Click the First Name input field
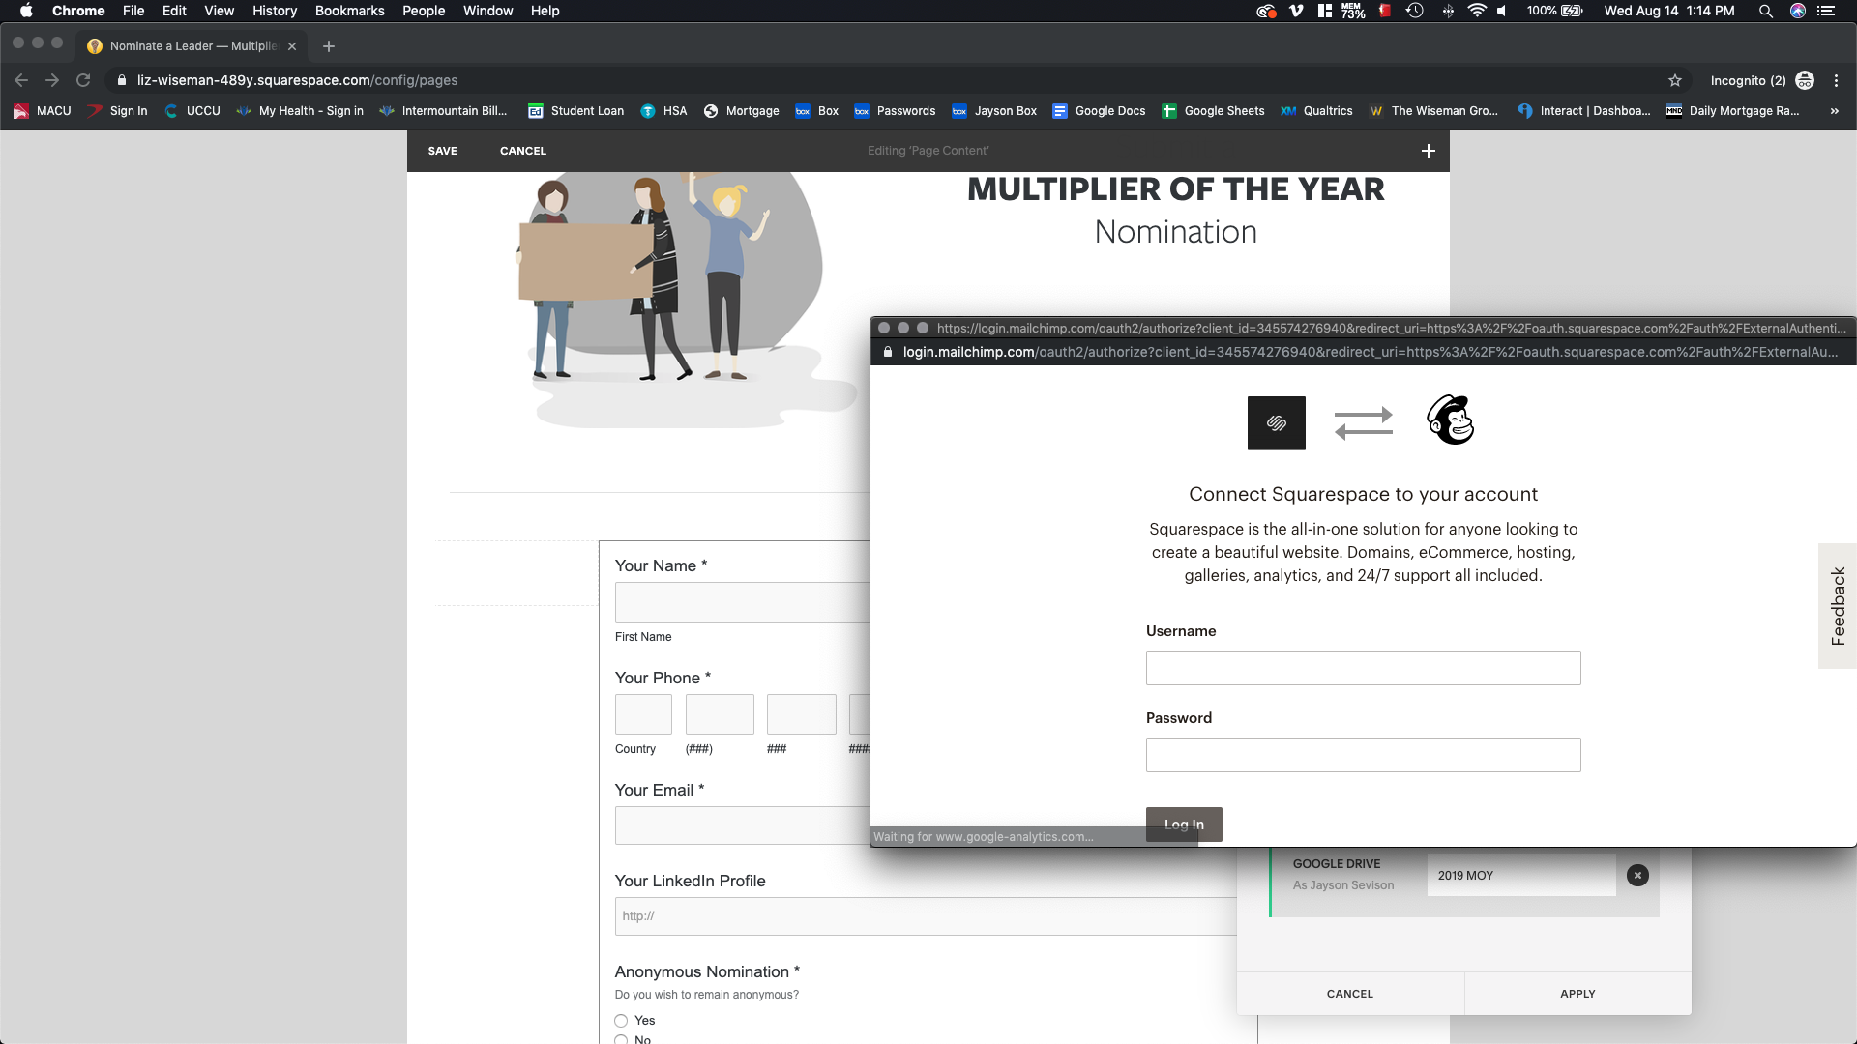This screenshot has height=1044, width=1857. 742,602
